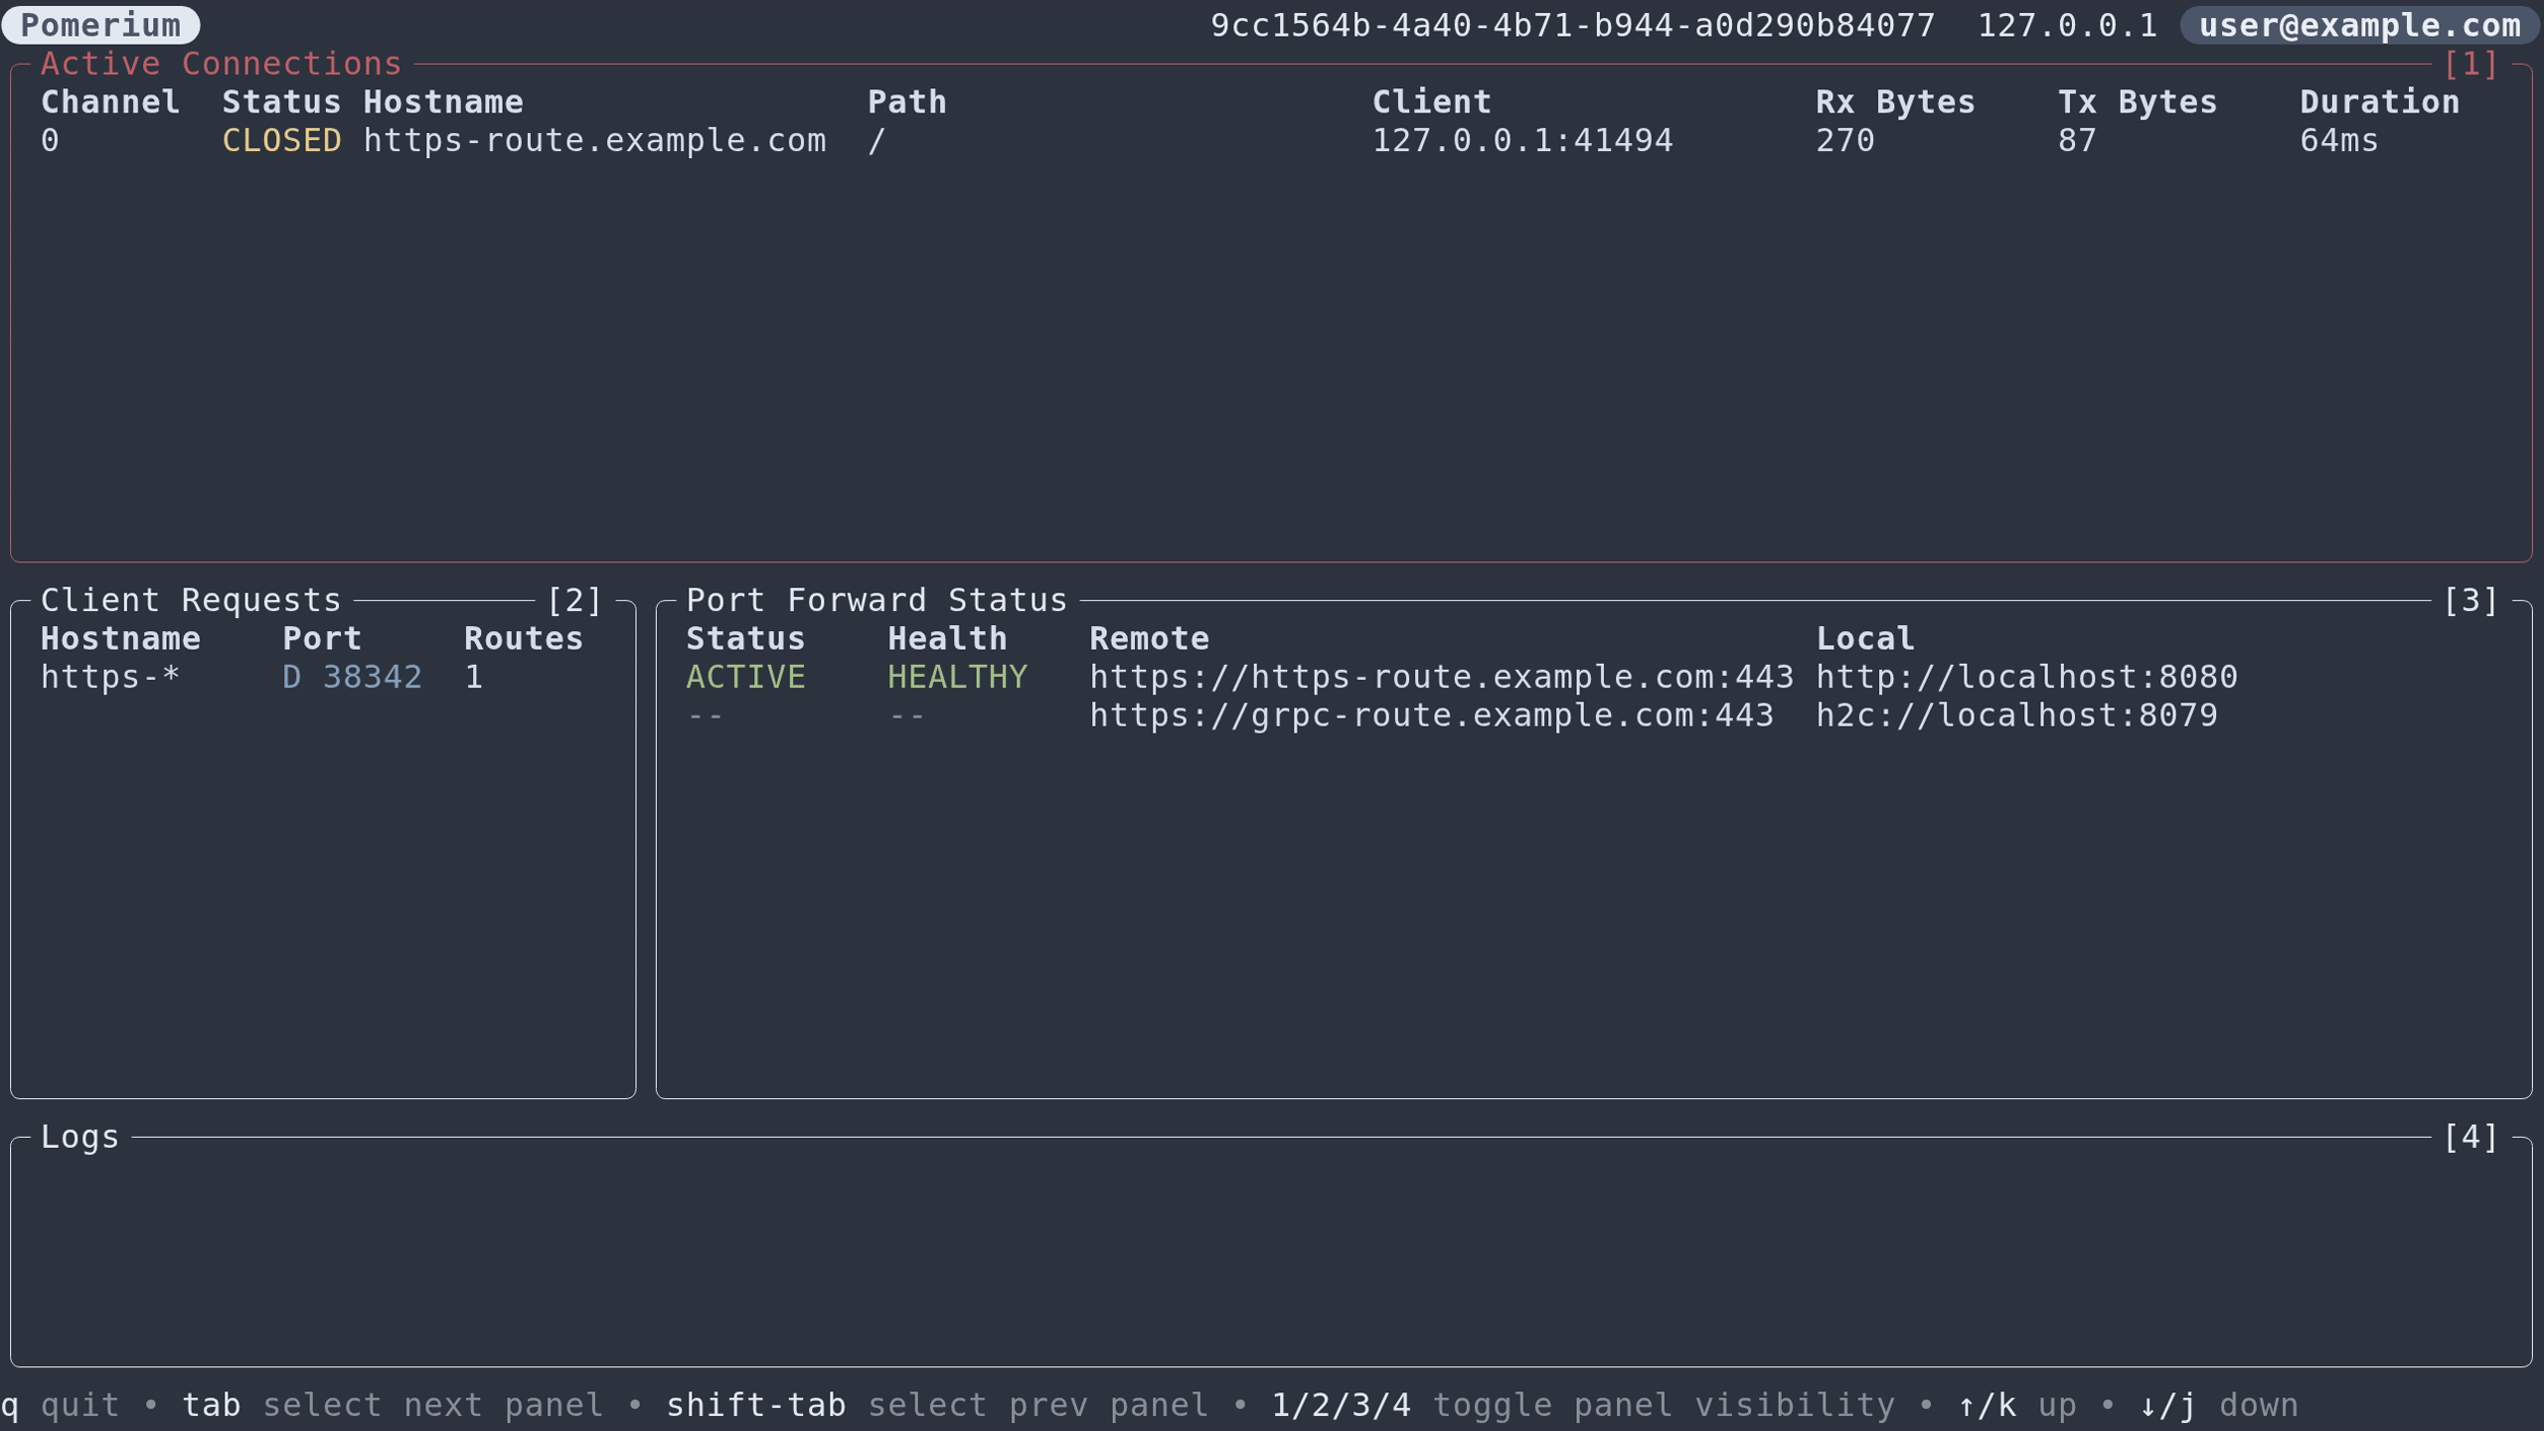Select the ACTIVE status row entry
This screenshot has height=1431, width=2544.
click(745, 677)
